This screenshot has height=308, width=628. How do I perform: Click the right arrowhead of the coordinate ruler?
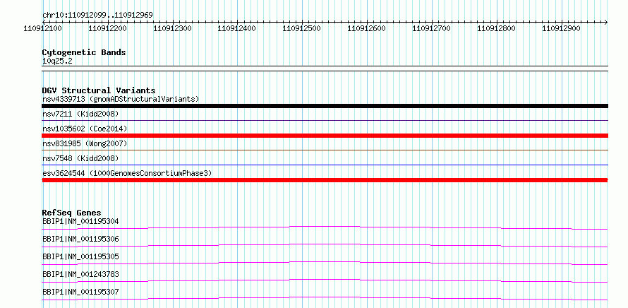pyautogui.click(x=606, y=22)
